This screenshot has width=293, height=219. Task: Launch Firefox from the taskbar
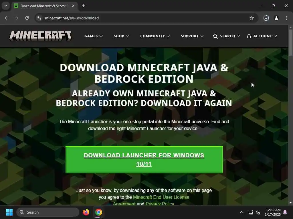86,212
